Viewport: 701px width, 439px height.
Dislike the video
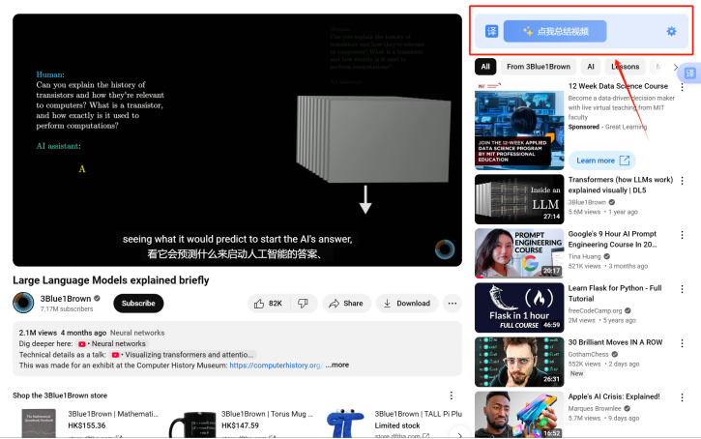pyautogui.click(x=303, y=303)
